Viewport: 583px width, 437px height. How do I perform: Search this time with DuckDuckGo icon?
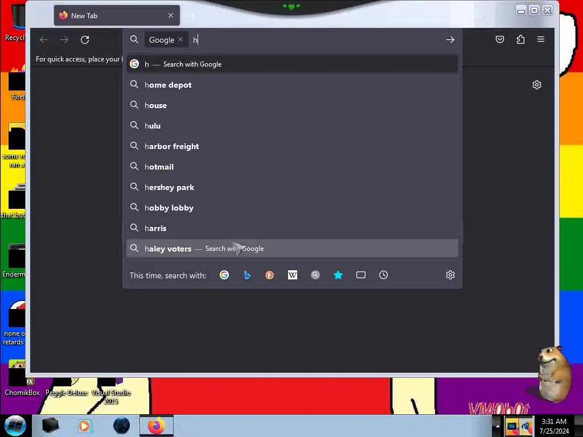coord(269,275)
